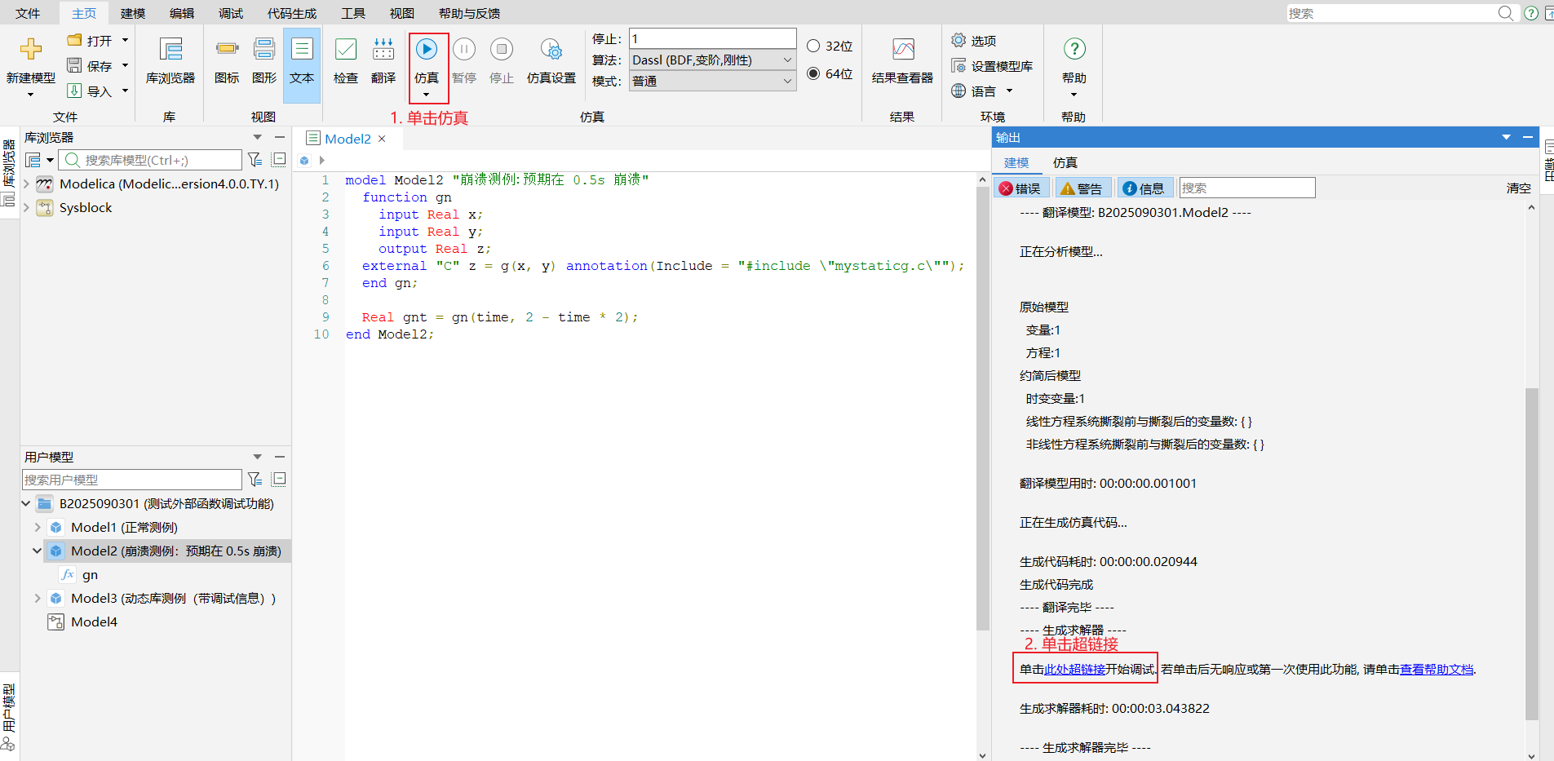Open the 结果查看器 result viewer
This screenshot has width=1554, height=761.
tap(903, 50)
